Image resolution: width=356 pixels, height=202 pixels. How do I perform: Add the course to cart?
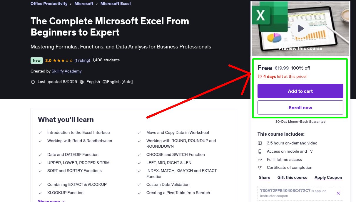tap(300, 91)
